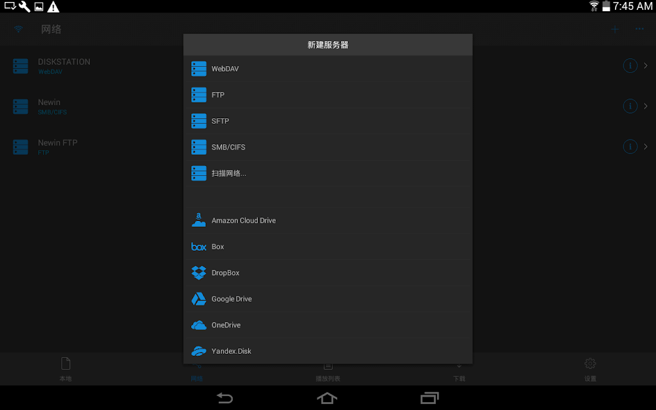Toggle the Wi-Fi transfer feature
Screen dimensions: 656x410
tap(18, 29)
